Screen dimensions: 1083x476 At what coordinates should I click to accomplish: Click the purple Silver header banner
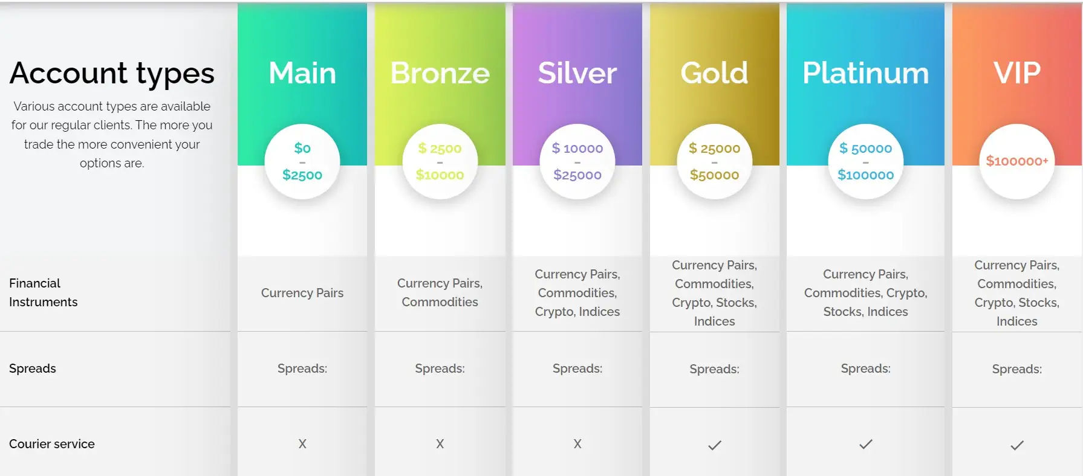click(577, 85)
